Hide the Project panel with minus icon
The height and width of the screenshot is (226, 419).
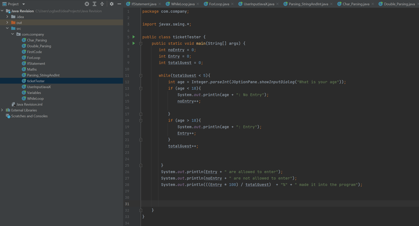[x=119, y=4]
